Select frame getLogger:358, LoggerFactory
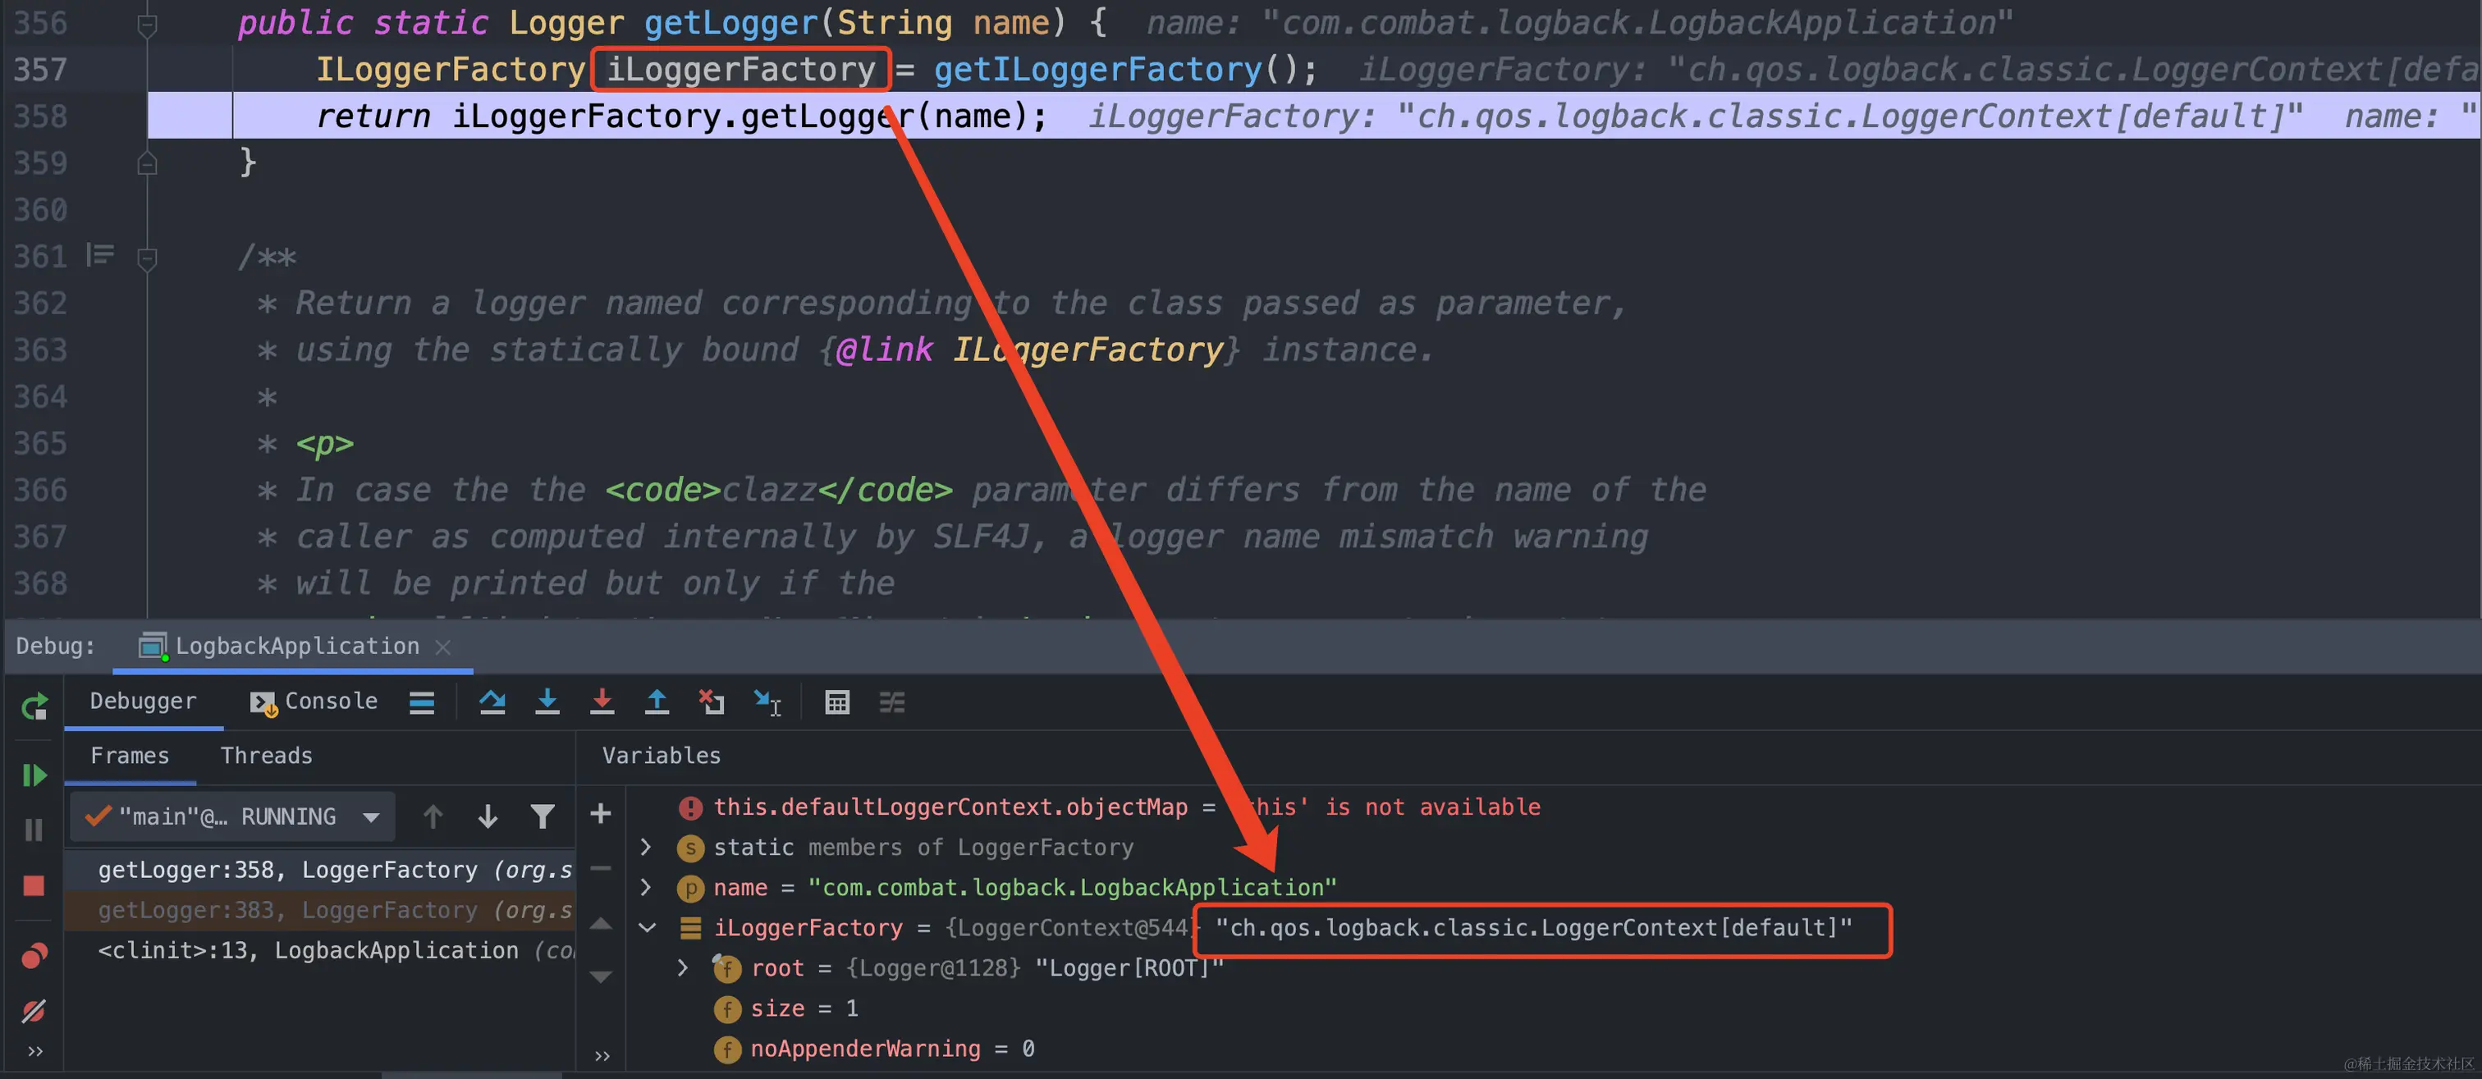 coord(320,870)
